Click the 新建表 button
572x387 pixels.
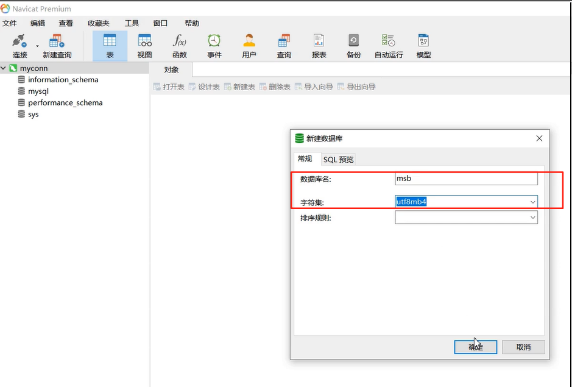(239, 87)
